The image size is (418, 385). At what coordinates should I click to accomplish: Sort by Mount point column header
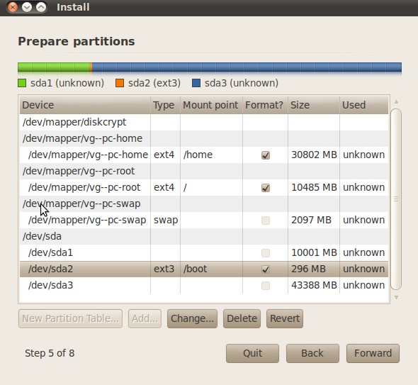tap(211, 105)
